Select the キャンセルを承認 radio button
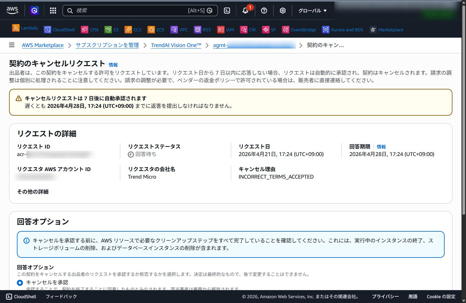This screenshot has width=466, height=303. pos(20,283)
